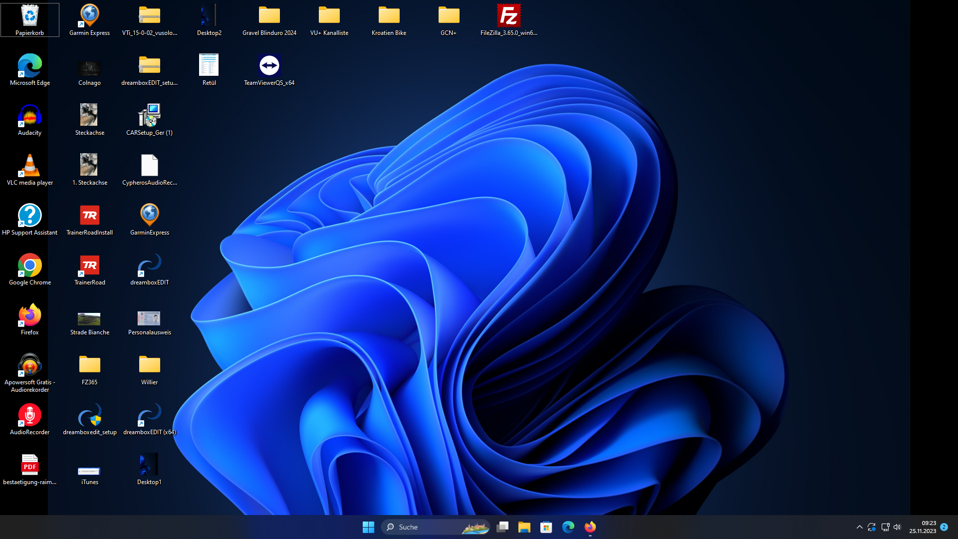This screenshot has height=539, width=958.
Task: Open the clock and date panel
Action: 923,527
